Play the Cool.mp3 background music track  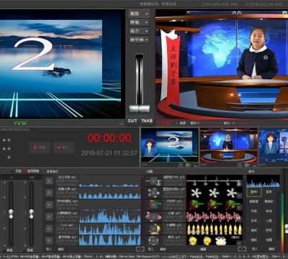point(49,229)
